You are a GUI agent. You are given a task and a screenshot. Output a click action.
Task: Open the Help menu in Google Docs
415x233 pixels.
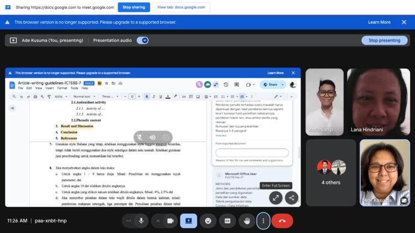[85, 88]
